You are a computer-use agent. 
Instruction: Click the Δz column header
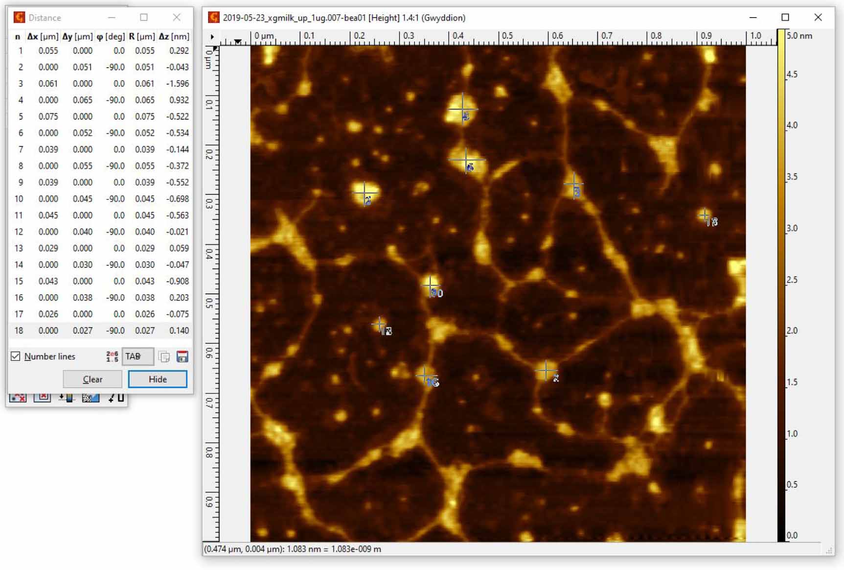(x=175, y=35)
